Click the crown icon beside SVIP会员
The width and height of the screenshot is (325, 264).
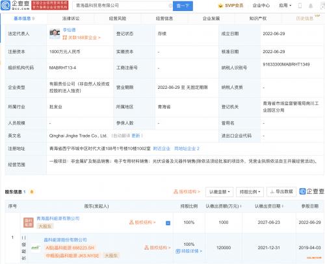click(220, 6)
